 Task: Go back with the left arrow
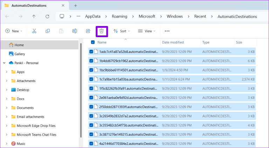click(x=7, y=16)
